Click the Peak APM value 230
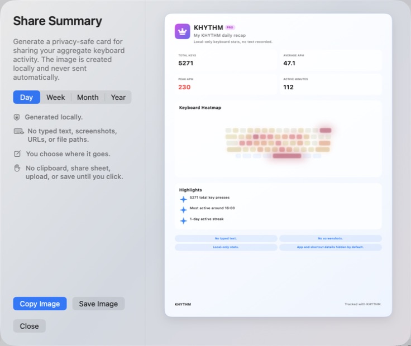The width and height of the screenshot is (411, 346). [184, 87]
